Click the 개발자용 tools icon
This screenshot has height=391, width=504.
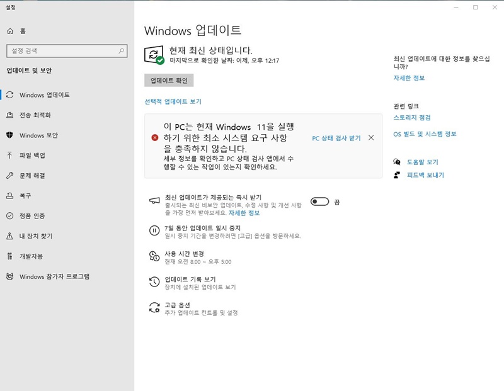click(10, 256)
